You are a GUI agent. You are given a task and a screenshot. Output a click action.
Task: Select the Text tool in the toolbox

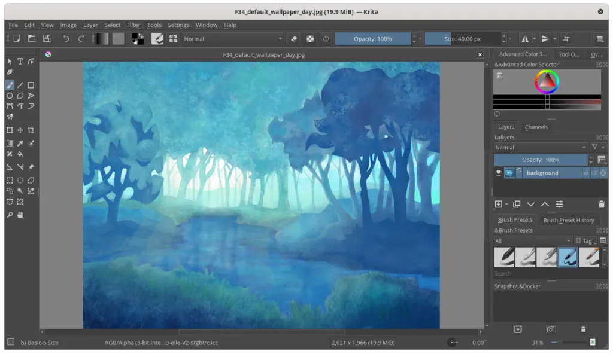pos(20,62)
